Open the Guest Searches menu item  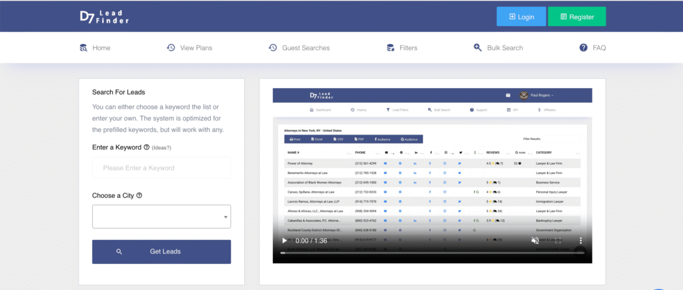(305, 48)
